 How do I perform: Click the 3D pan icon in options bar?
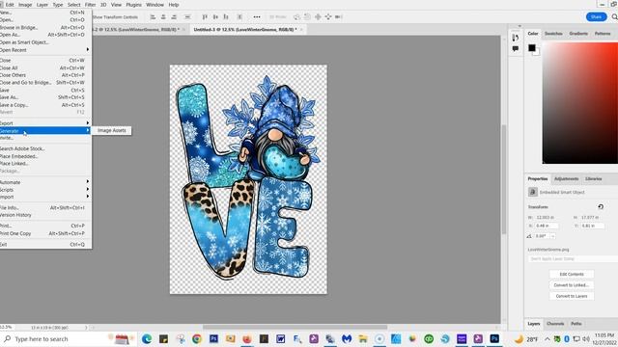318,17
